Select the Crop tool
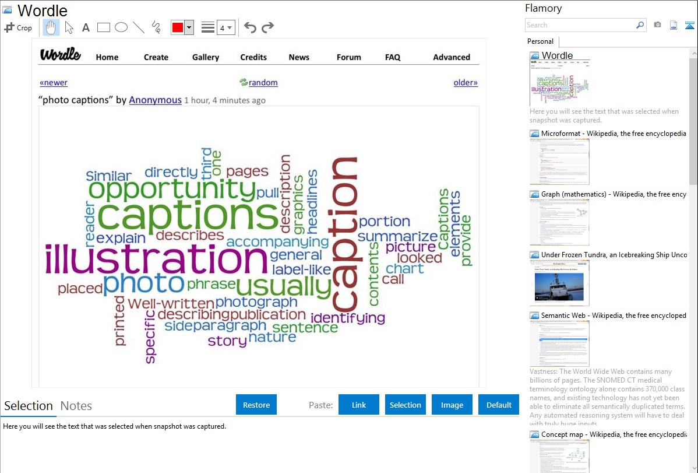The image size is (698, 473). pos(18,27)
